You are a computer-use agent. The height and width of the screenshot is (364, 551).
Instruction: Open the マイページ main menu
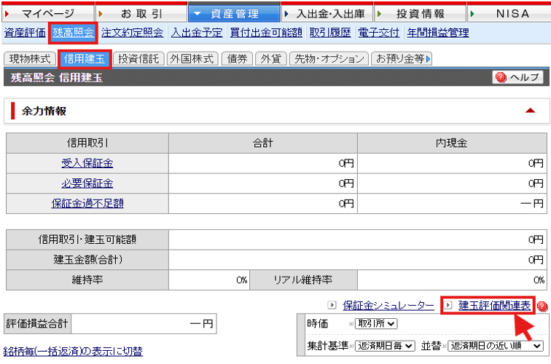tap(48, 14)
